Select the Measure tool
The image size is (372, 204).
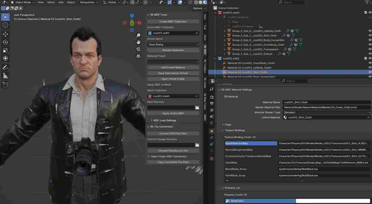pyautogui.click(x=5, y=76)
